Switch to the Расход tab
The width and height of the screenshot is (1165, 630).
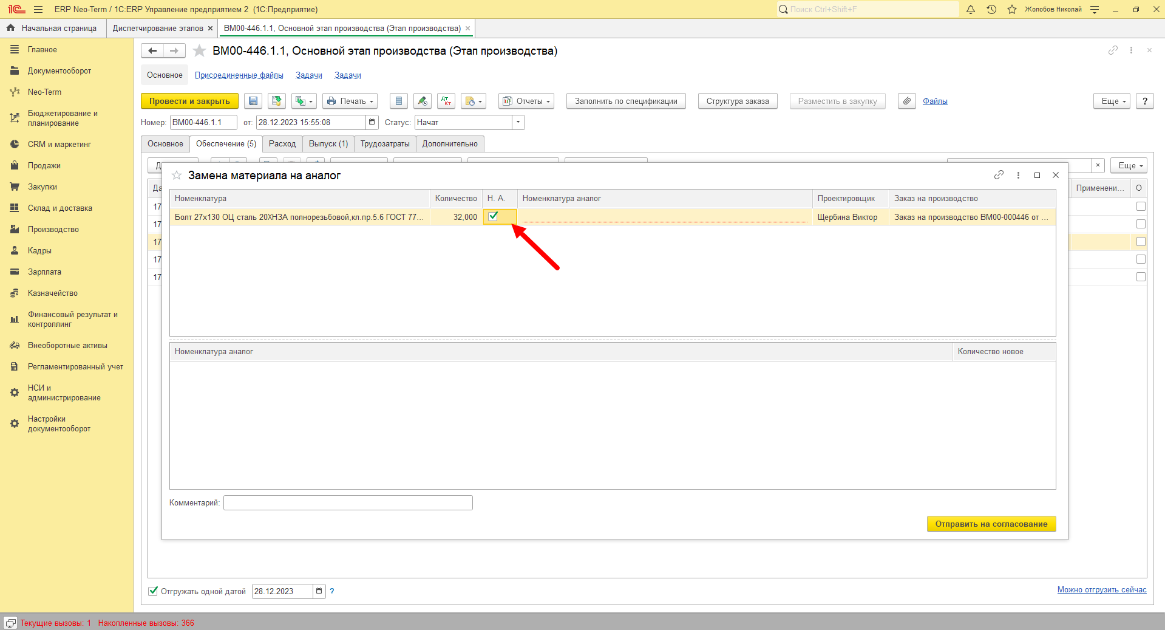tap(282, 144)
